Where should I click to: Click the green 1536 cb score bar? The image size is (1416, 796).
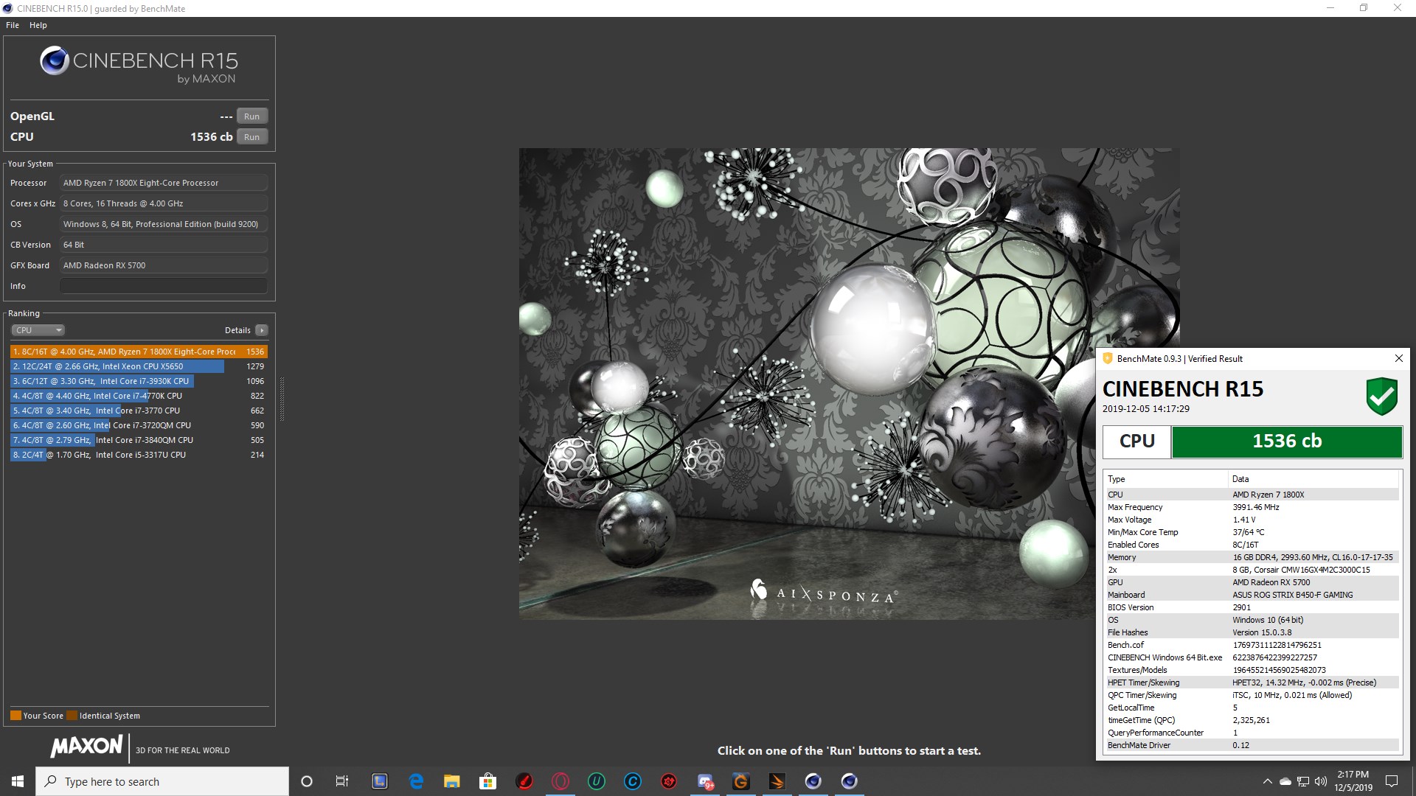[1287, 441]
